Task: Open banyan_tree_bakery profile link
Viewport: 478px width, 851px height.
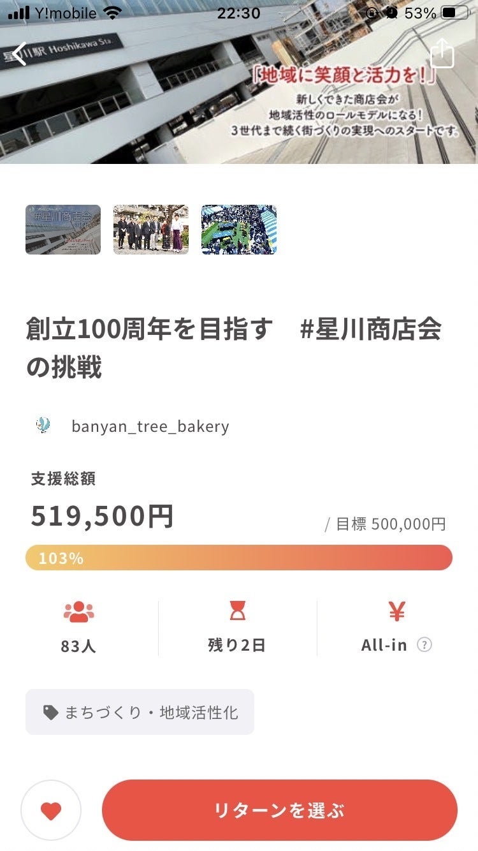Action: [150, 426]
